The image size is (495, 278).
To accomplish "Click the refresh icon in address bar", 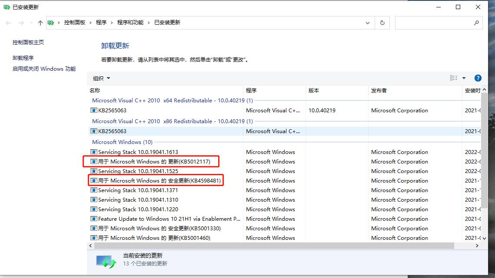I will (382, 23).
